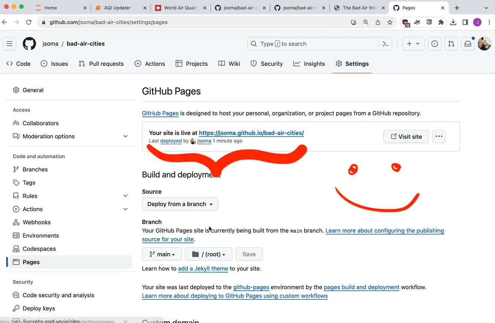Open the Pull requests tab
495x323 pixels.
pyautogui.click(x=101, y=64)
